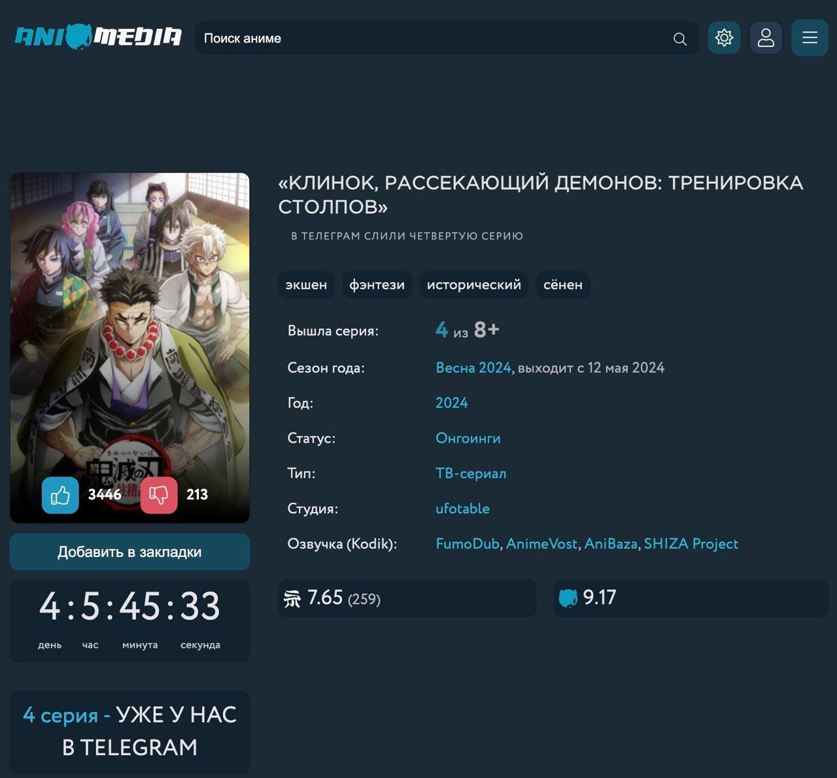
Task: Click the 'Тип:' label
Action: (301, 473)
